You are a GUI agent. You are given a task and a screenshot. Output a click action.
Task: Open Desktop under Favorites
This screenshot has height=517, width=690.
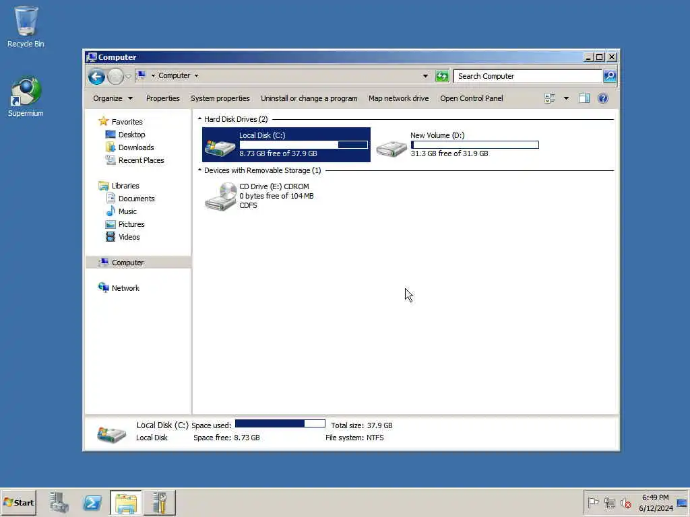click(x=131, y=135)
